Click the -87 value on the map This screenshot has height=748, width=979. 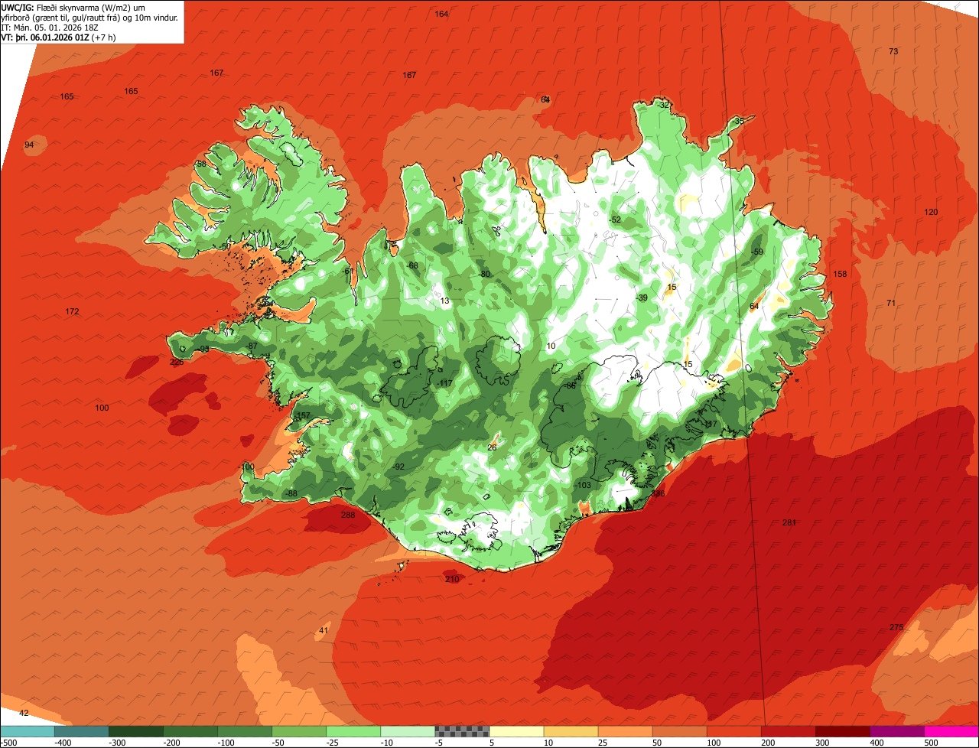click(x=252, y=346)
